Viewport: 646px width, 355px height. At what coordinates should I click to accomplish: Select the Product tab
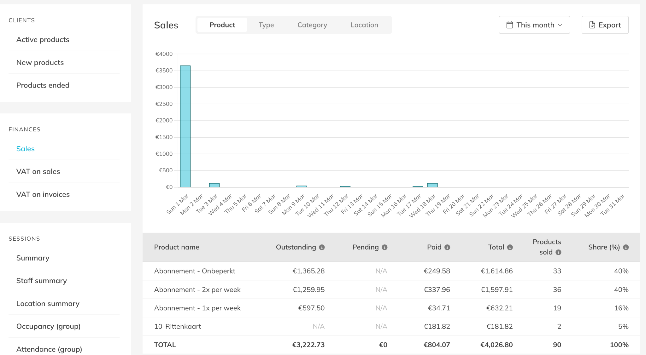[222, 25]
